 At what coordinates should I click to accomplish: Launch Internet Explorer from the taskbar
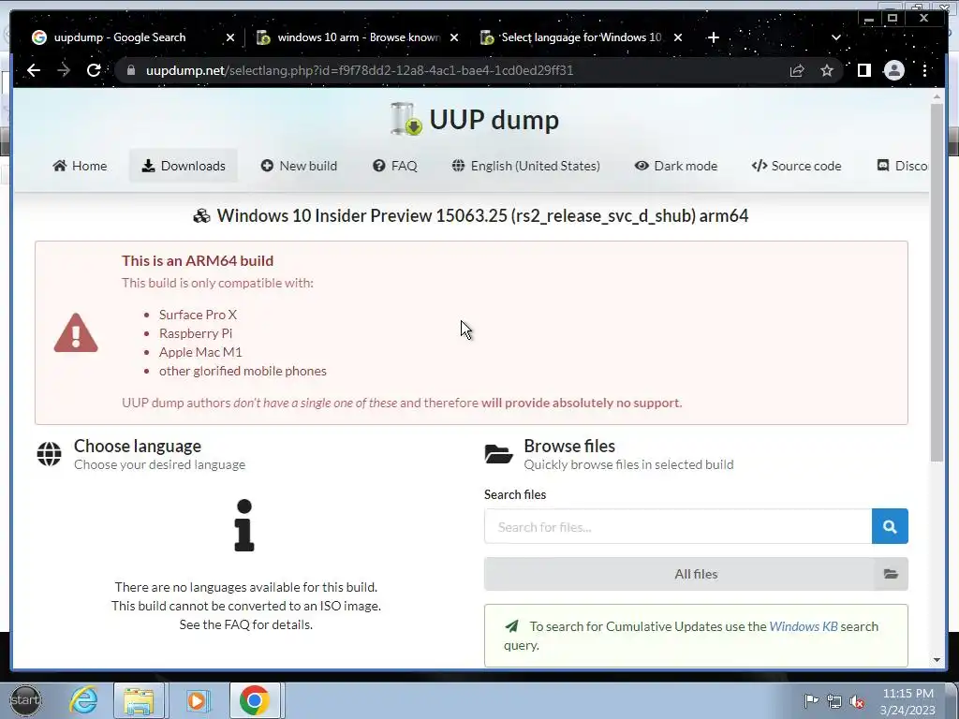pos(83,700)
